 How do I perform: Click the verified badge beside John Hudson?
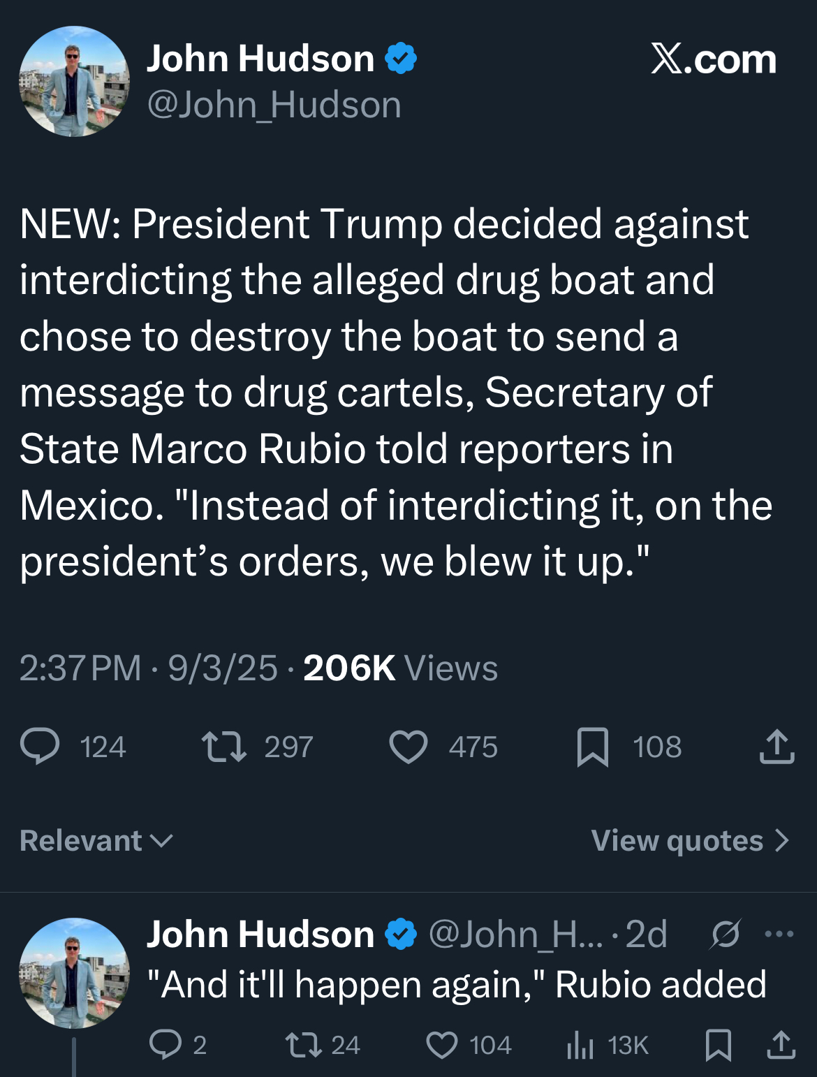[x=401, y=59]
